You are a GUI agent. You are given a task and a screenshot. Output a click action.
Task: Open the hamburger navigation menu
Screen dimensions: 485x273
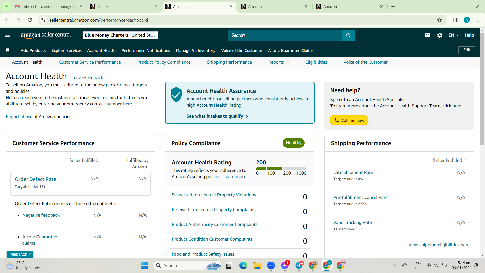[x=8, y=35]
